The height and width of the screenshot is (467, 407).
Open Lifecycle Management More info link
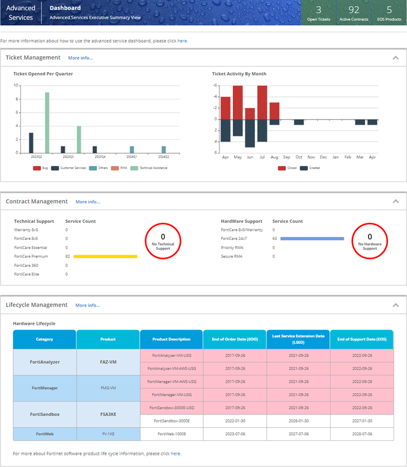click(87, 306)
